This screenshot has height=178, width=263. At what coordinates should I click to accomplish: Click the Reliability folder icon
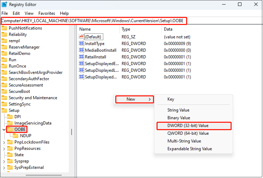click(4, 34)
